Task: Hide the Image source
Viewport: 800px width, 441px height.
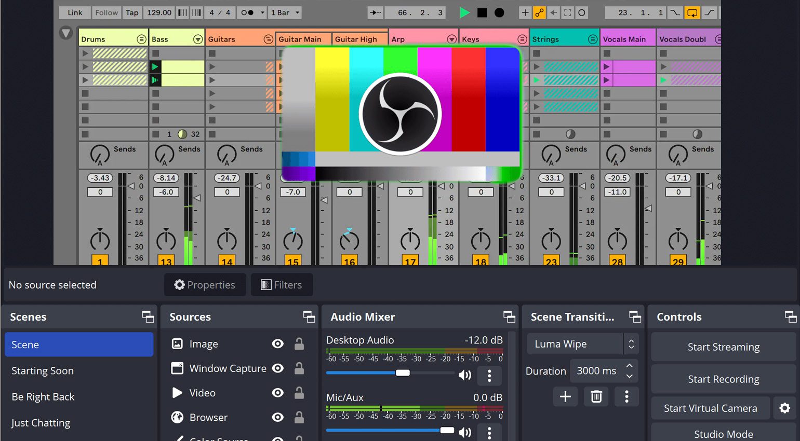Action: point(278,344)
